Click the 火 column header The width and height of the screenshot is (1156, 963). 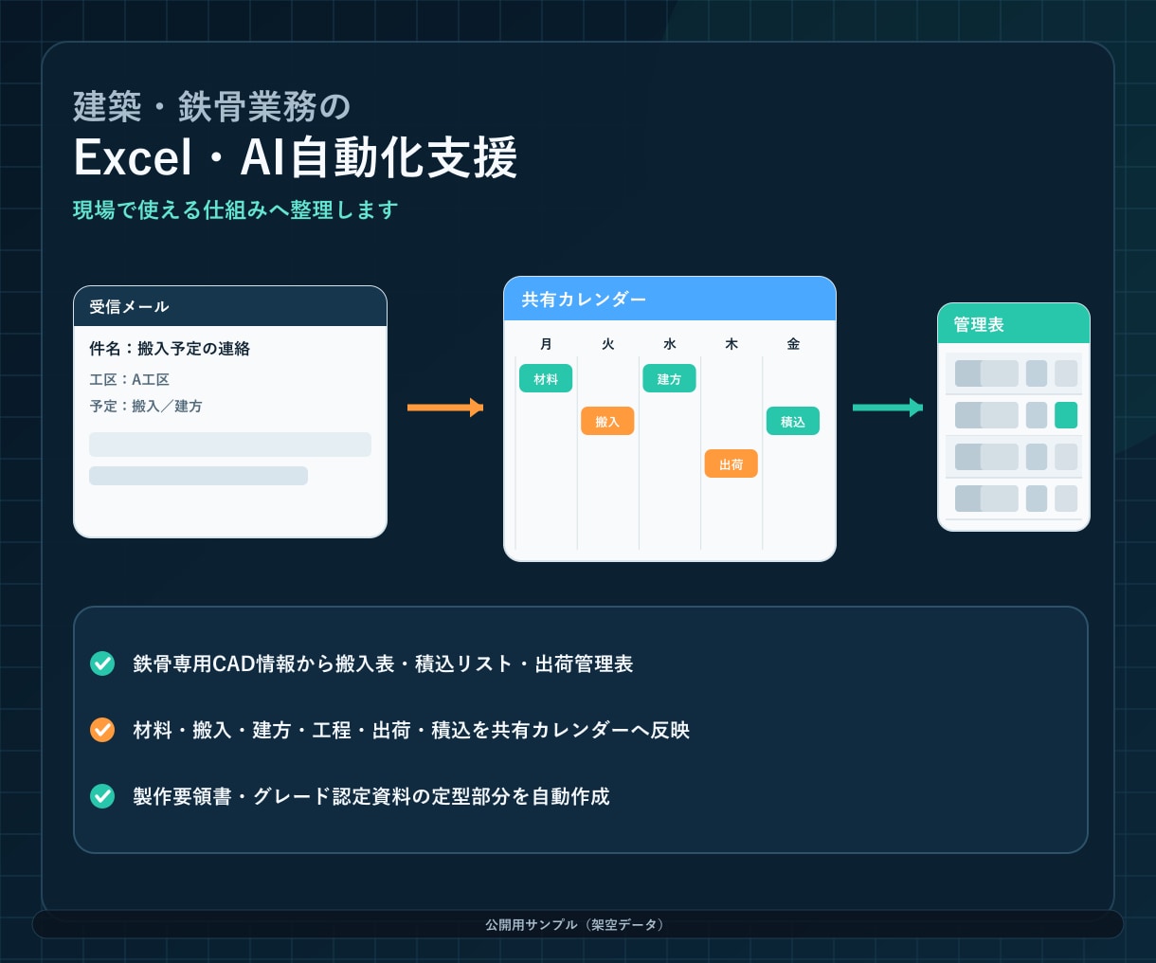pos(607,344)
